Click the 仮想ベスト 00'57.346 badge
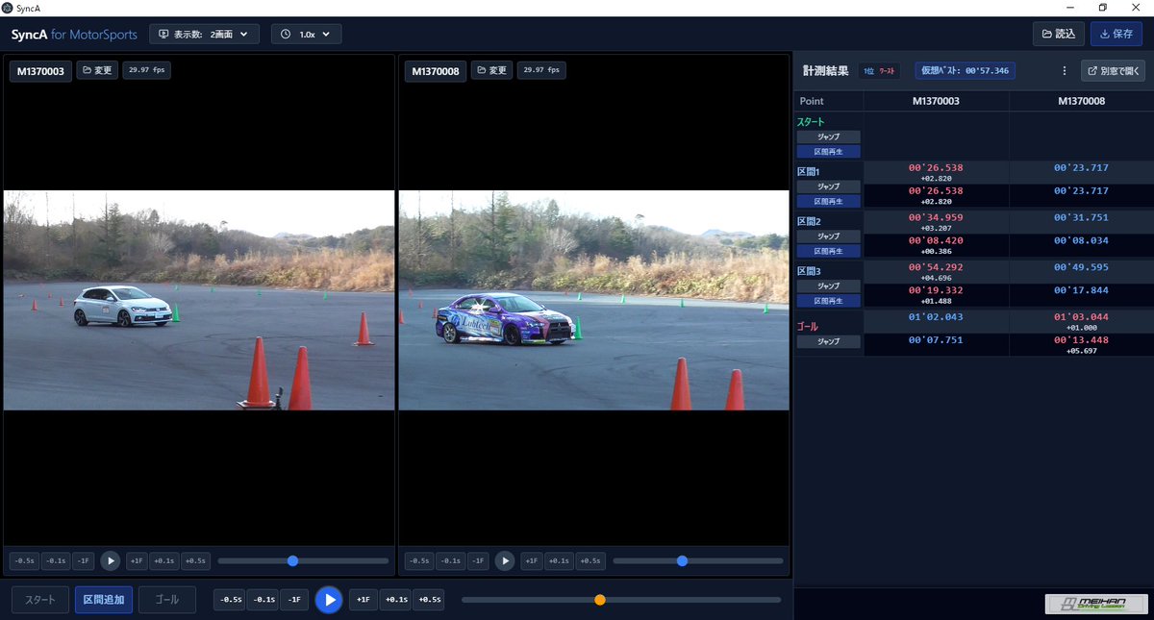 point(965,71)
